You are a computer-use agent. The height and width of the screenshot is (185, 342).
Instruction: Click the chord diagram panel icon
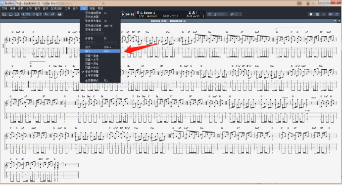click(317, 14)
